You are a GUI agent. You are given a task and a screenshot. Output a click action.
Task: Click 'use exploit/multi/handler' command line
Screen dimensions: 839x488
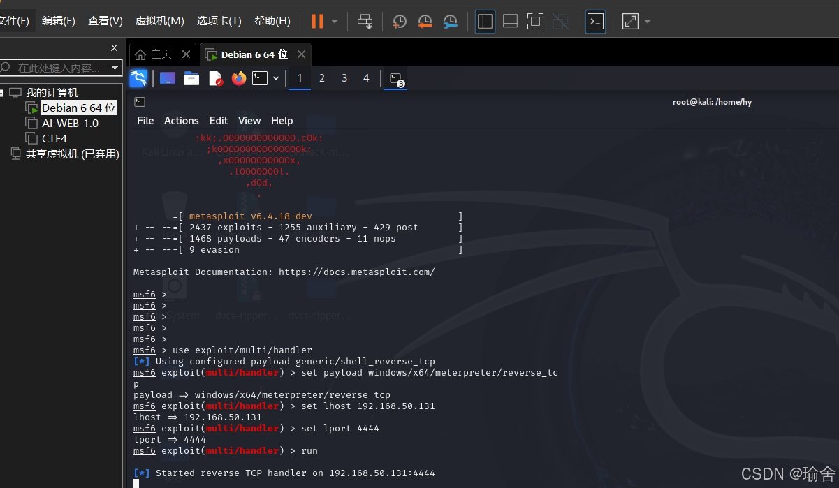click(x=242, y=350)
